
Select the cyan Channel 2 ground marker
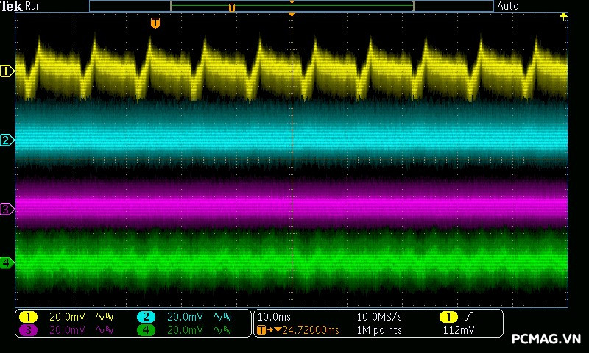tap(7, 140)
